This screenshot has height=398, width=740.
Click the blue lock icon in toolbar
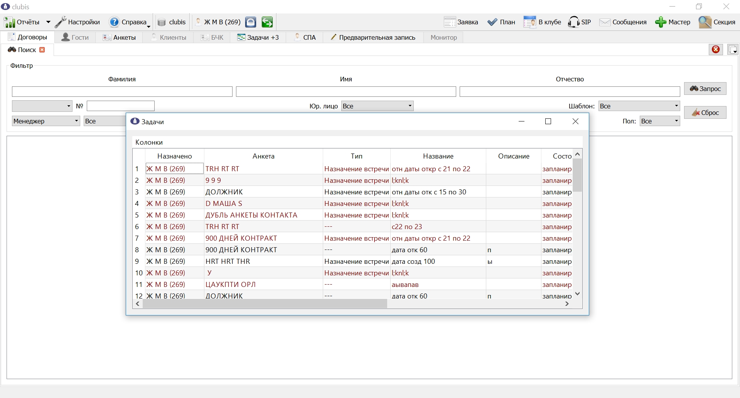[x=251, y=22]
